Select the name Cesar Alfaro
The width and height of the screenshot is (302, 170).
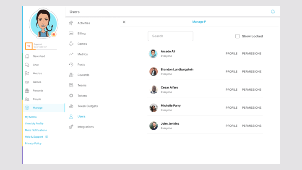pos(169,87)
